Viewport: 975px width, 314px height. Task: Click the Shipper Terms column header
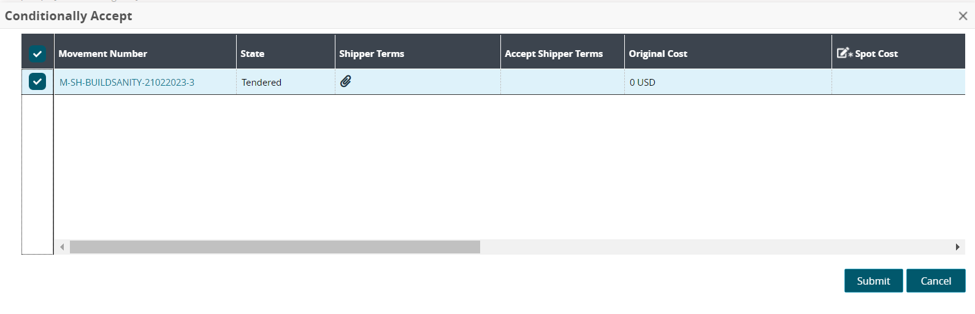372,54
